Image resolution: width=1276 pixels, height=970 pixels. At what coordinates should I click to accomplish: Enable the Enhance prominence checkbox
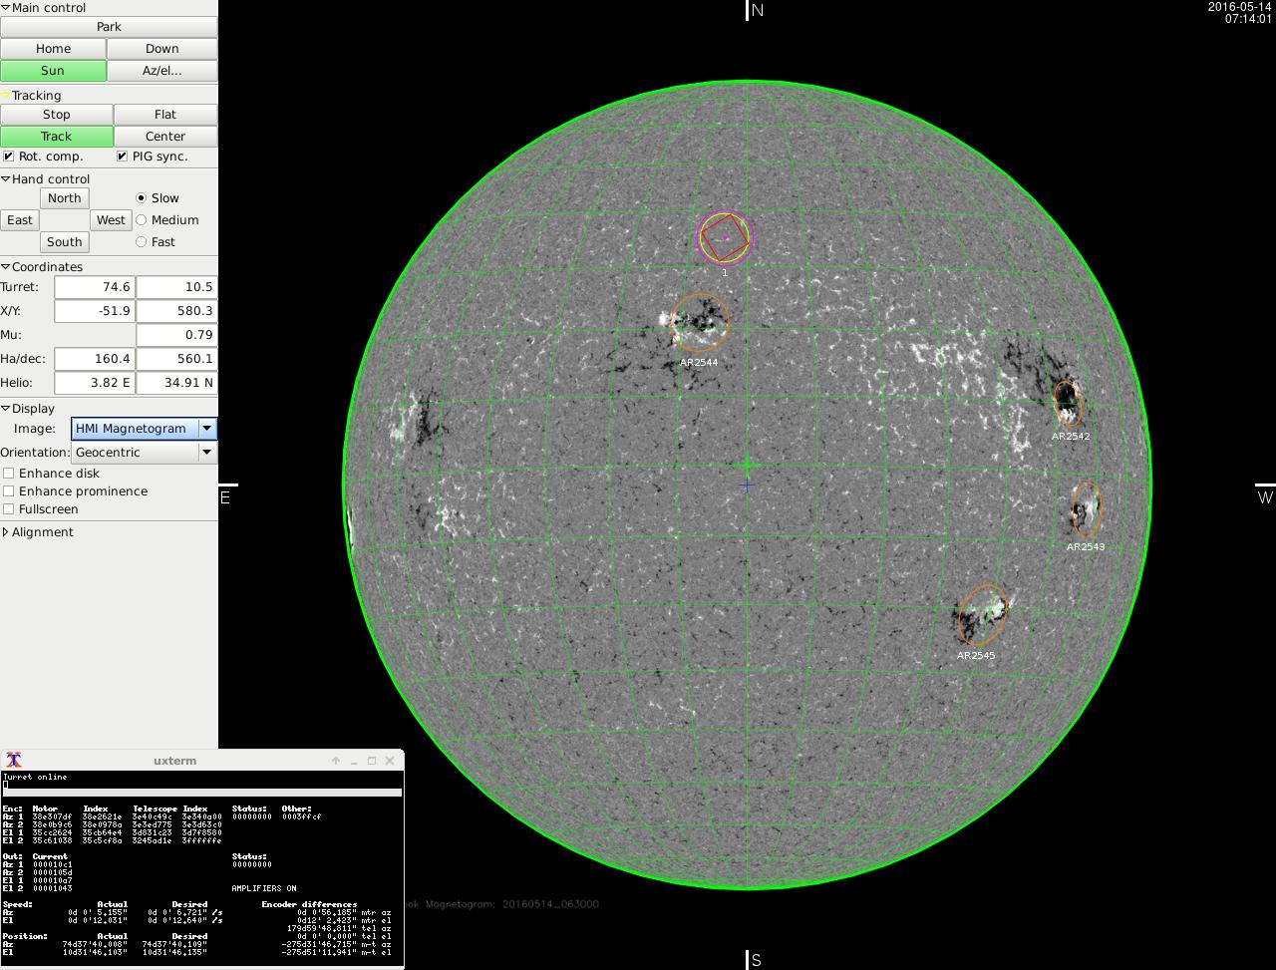[x=9, y=491]
